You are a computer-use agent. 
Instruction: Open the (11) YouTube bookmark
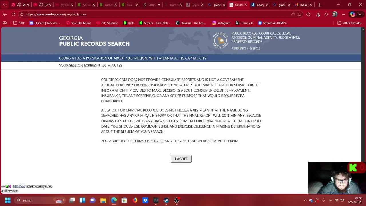[107, 23]
